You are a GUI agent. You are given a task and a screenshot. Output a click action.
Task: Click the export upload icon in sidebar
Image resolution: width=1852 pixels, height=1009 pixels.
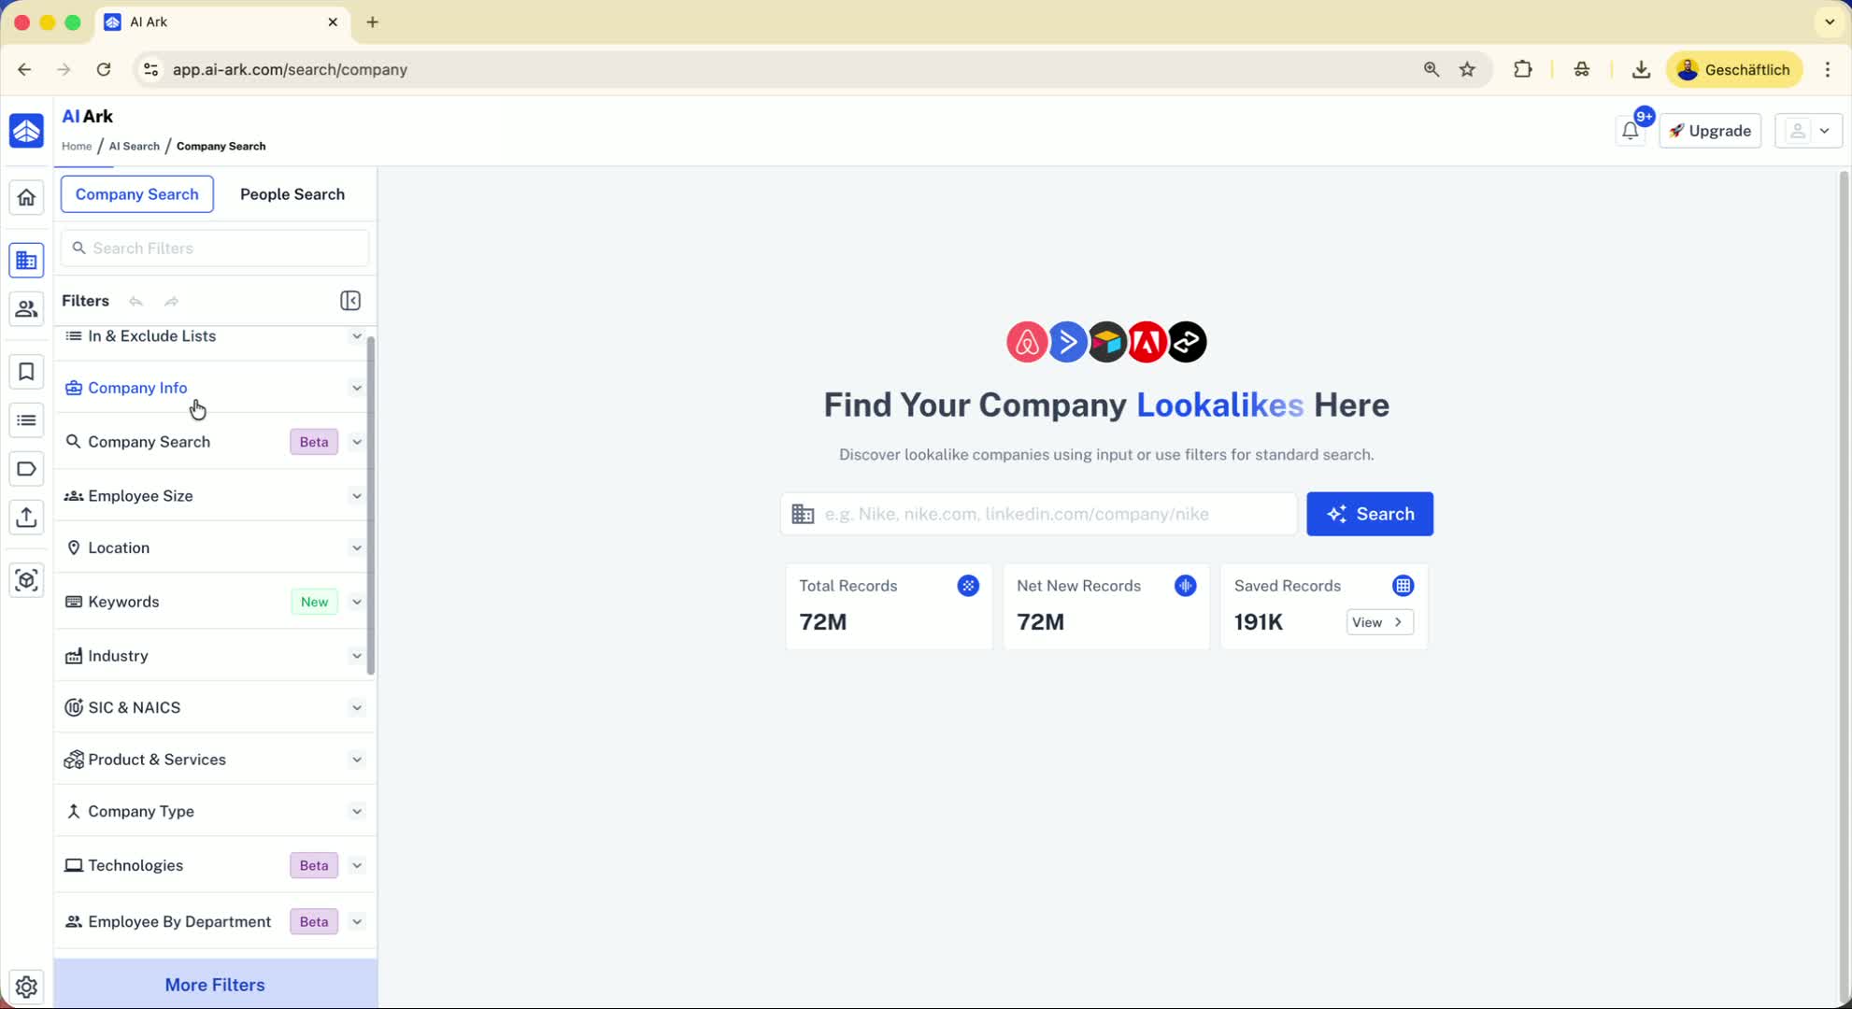26,518
